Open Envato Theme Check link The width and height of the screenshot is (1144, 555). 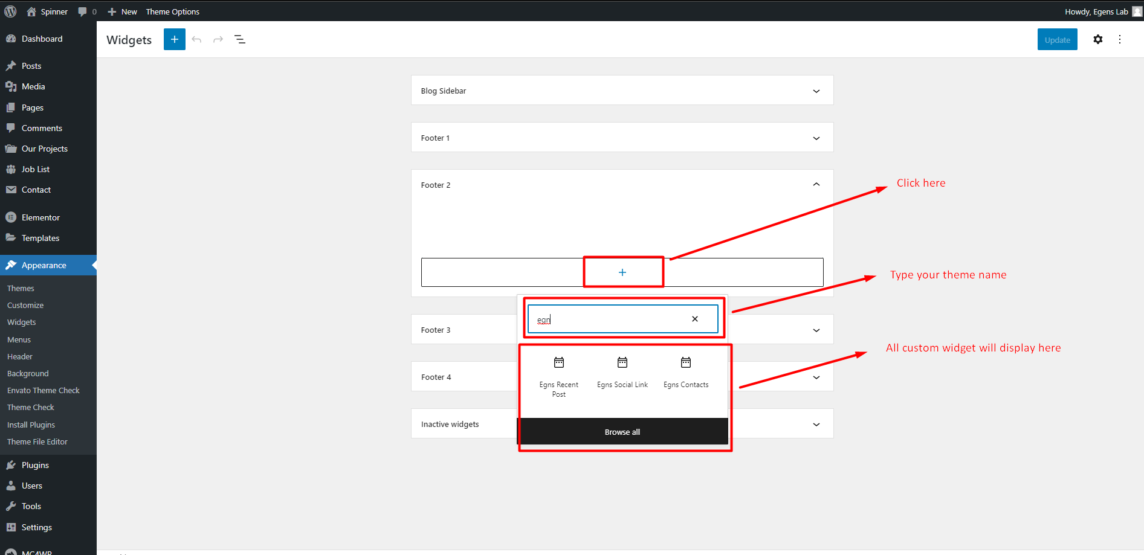point(44,390)
